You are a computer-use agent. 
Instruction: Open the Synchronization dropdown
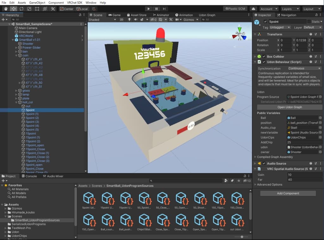tap(304, 68)
